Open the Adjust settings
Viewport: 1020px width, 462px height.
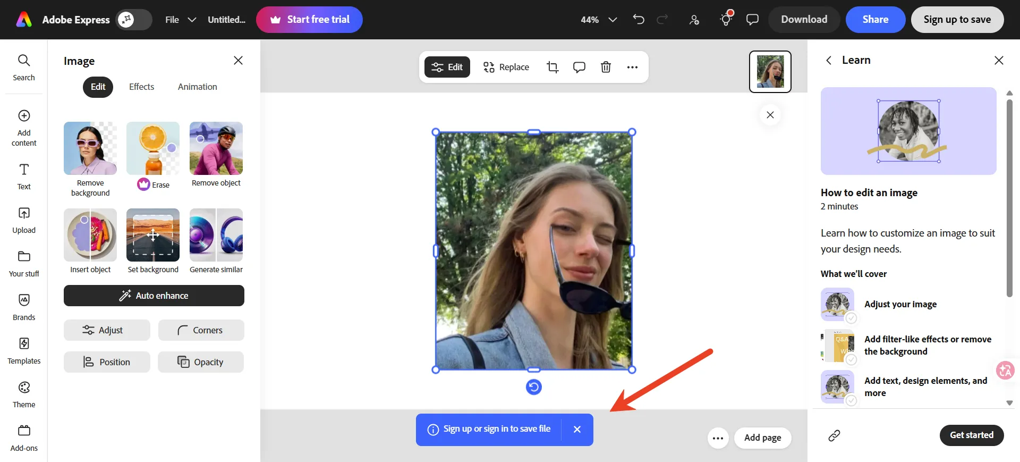point(107,330)
